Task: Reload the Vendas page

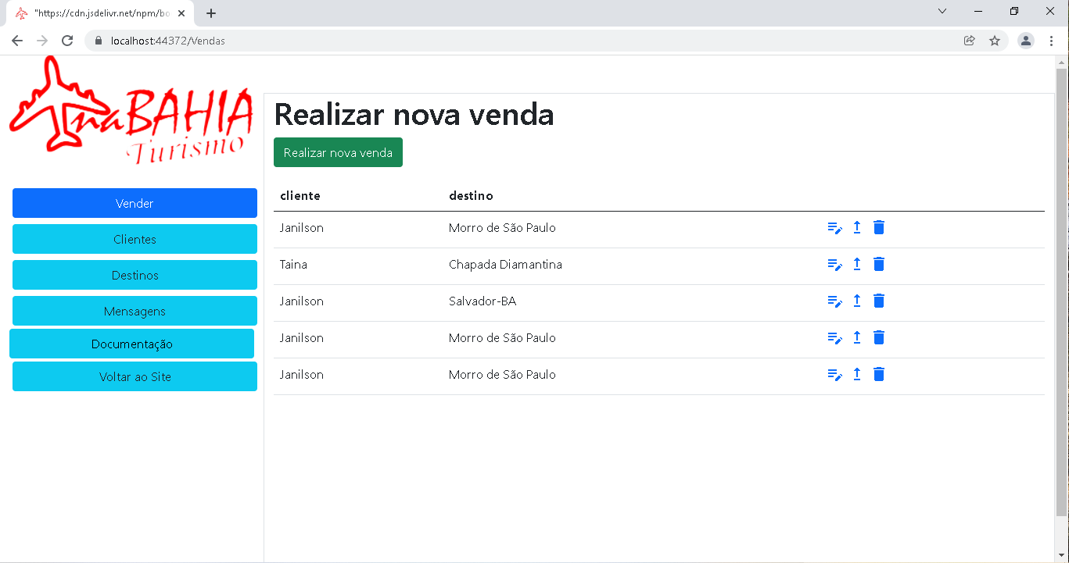Action: click(67, 40)
